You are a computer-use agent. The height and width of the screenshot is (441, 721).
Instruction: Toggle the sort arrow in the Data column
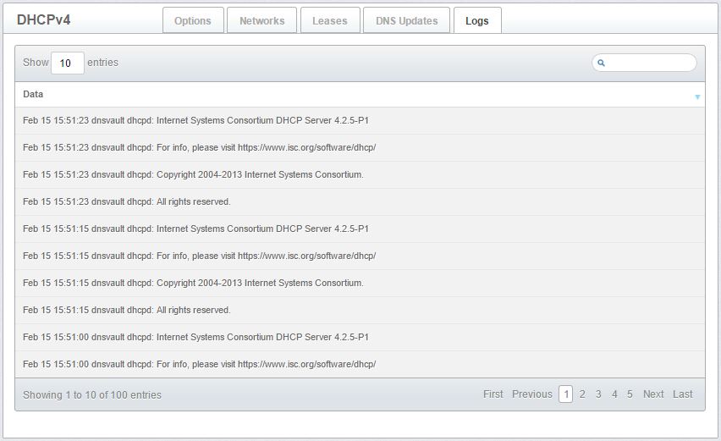click(x=697, y=96)
